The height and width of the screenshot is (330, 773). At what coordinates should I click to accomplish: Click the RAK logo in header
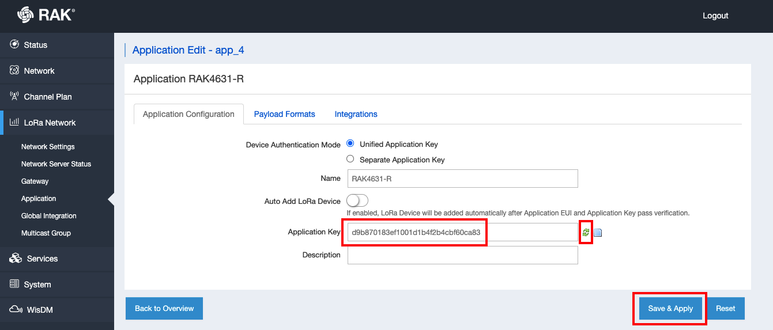pyautogui.click(x=46, y=15)
